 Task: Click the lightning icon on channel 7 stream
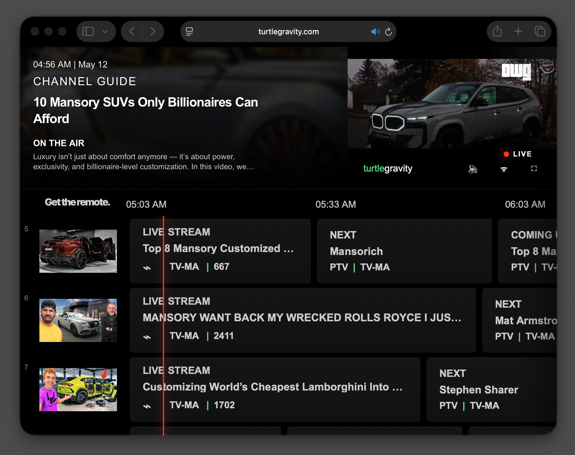click(147, 406)
